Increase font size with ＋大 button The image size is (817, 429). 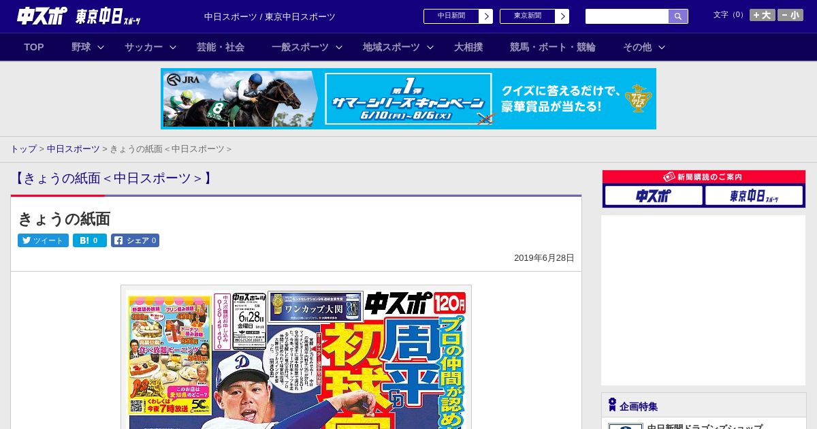tap(763, 15)
